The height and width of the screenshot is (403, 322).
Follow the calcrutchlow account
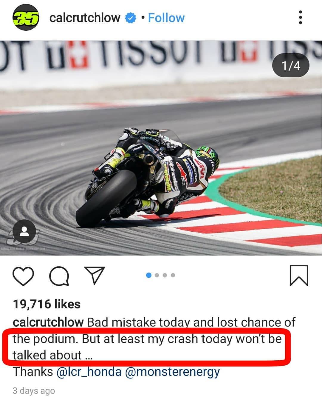pos(166,18)
